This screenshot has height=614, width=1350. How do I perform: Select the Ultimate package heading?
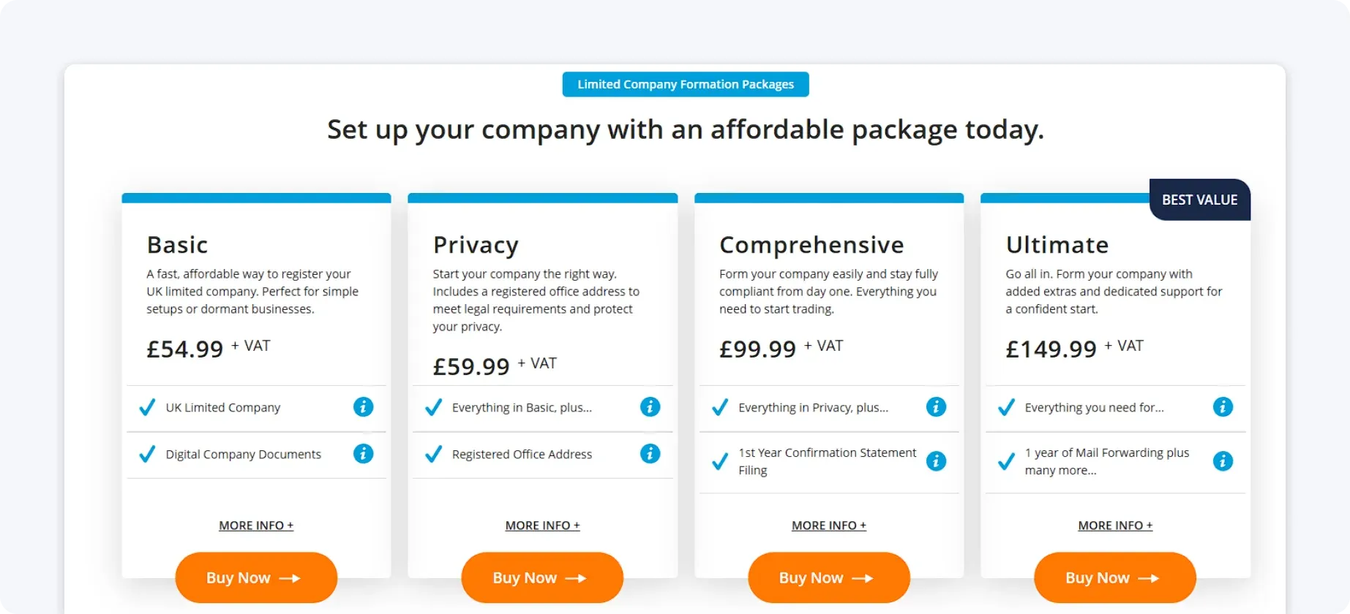(x=1057, y=245)
